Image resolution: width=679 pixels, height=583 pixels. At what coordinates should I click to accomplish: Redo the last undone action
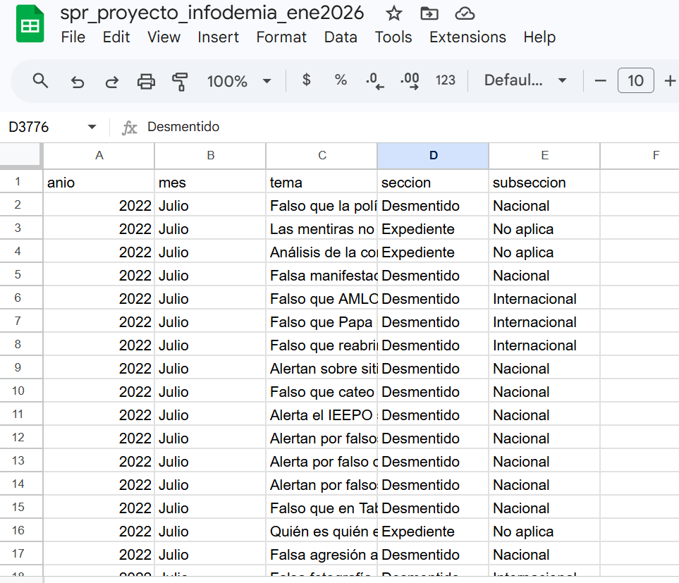[x=111, y=81]
